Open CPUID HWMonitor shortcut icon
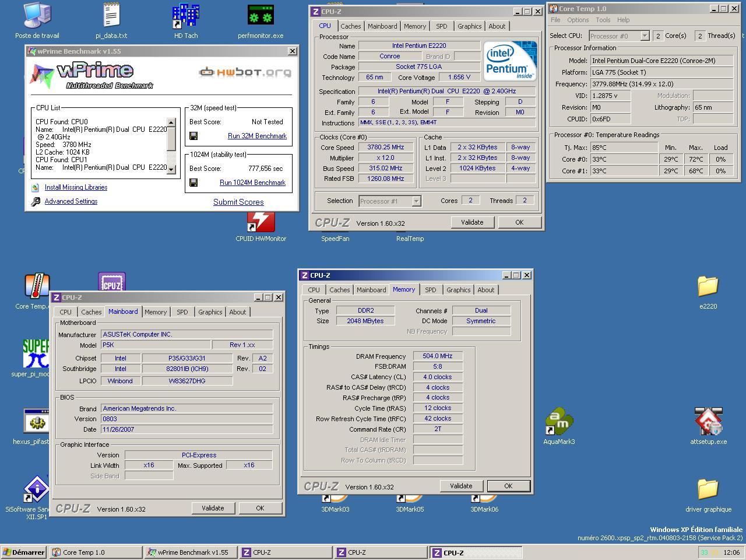This screenshot has width=746, height=560. pos(261,223)
